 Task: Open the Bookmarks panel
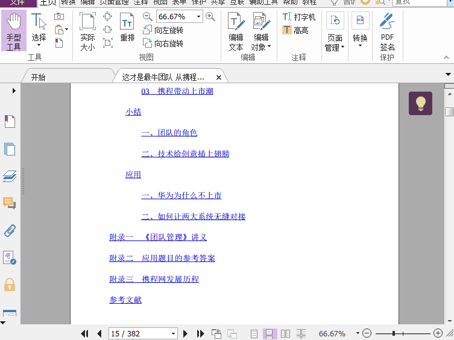point(10,121)
